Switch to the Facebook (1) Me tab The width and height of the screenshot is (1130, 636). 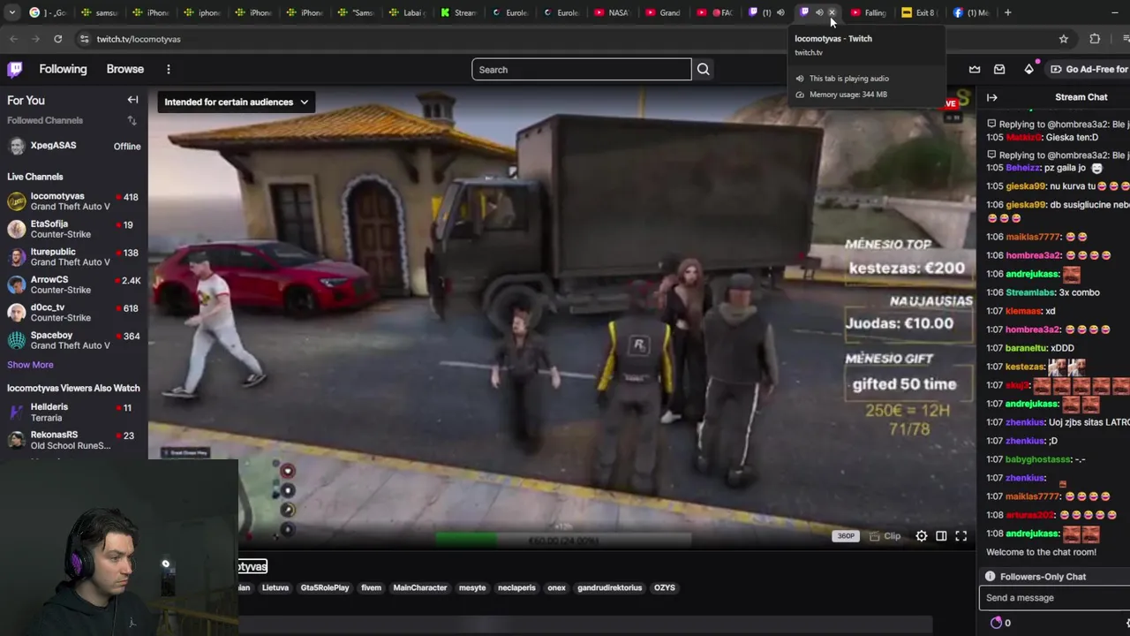tap(970, 12)
